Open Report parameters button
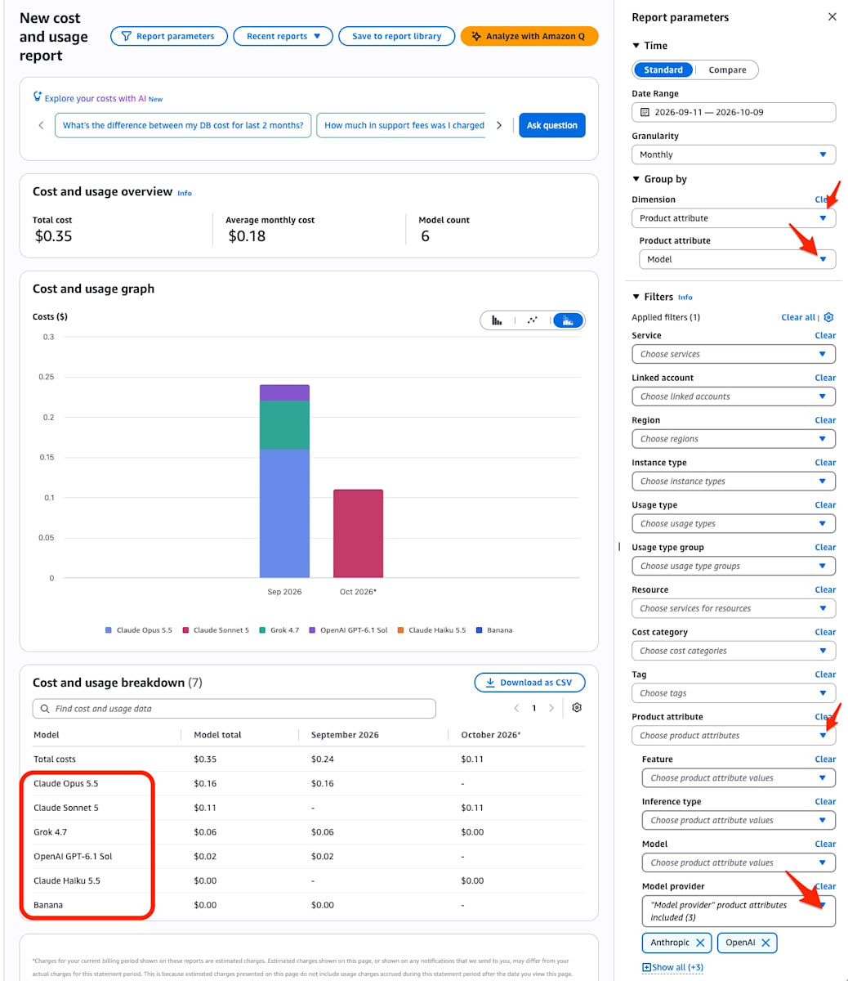The image size is (848, 981). point(168,36)
